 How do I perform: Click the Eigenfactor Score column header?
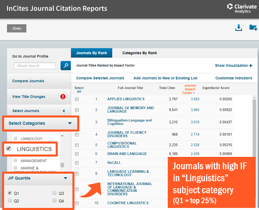pos(216,88)
